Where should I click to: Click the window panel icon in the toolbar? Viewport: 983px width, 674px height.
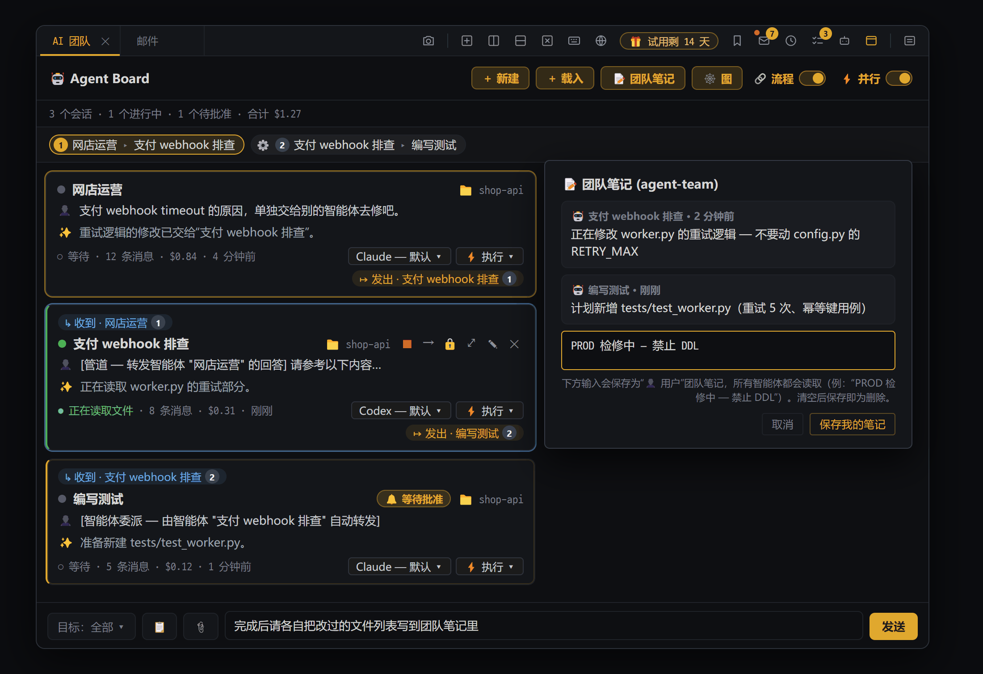[x=871, y=41]
